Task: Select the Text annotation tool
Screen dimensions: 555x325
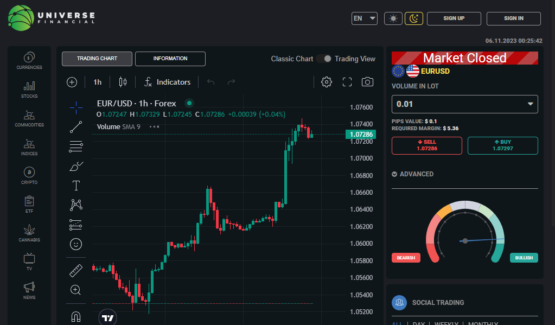Action: 76,186
